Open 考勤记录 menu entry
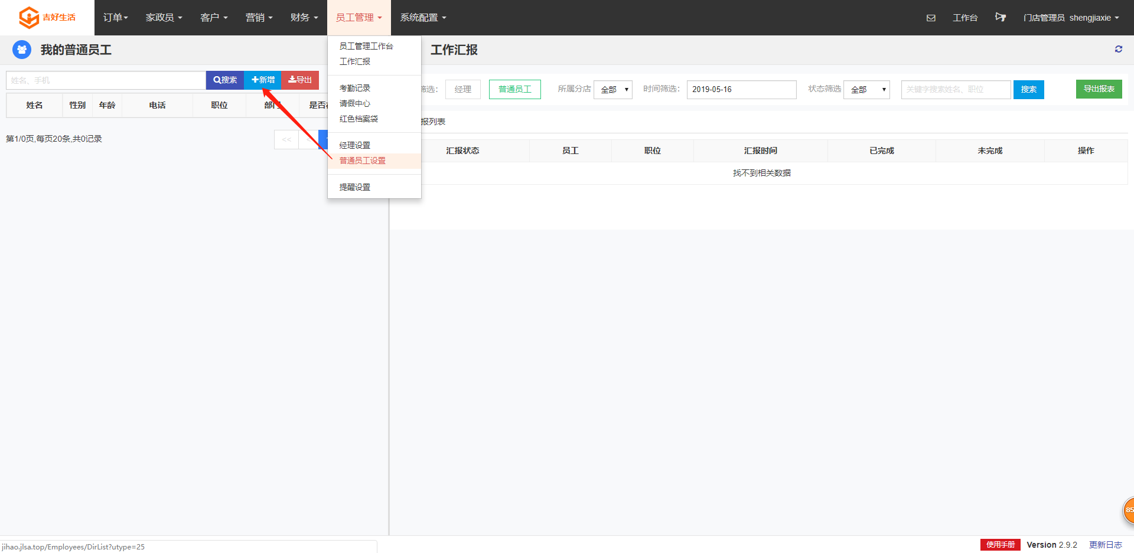Screen dimensions: 1134x553 click(374, 88)
